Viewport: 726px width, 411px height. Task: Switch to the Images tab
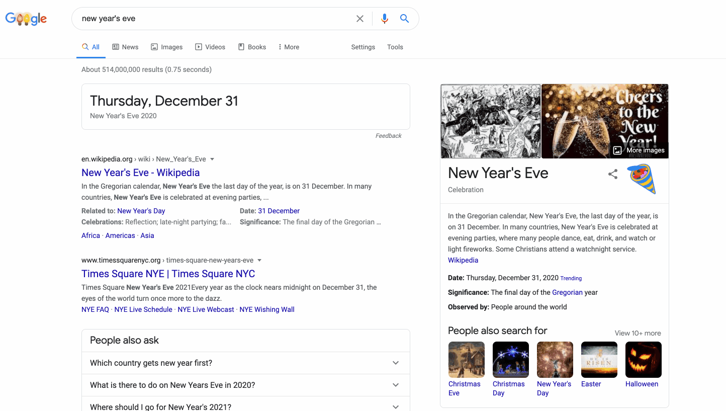coord(167,47)
